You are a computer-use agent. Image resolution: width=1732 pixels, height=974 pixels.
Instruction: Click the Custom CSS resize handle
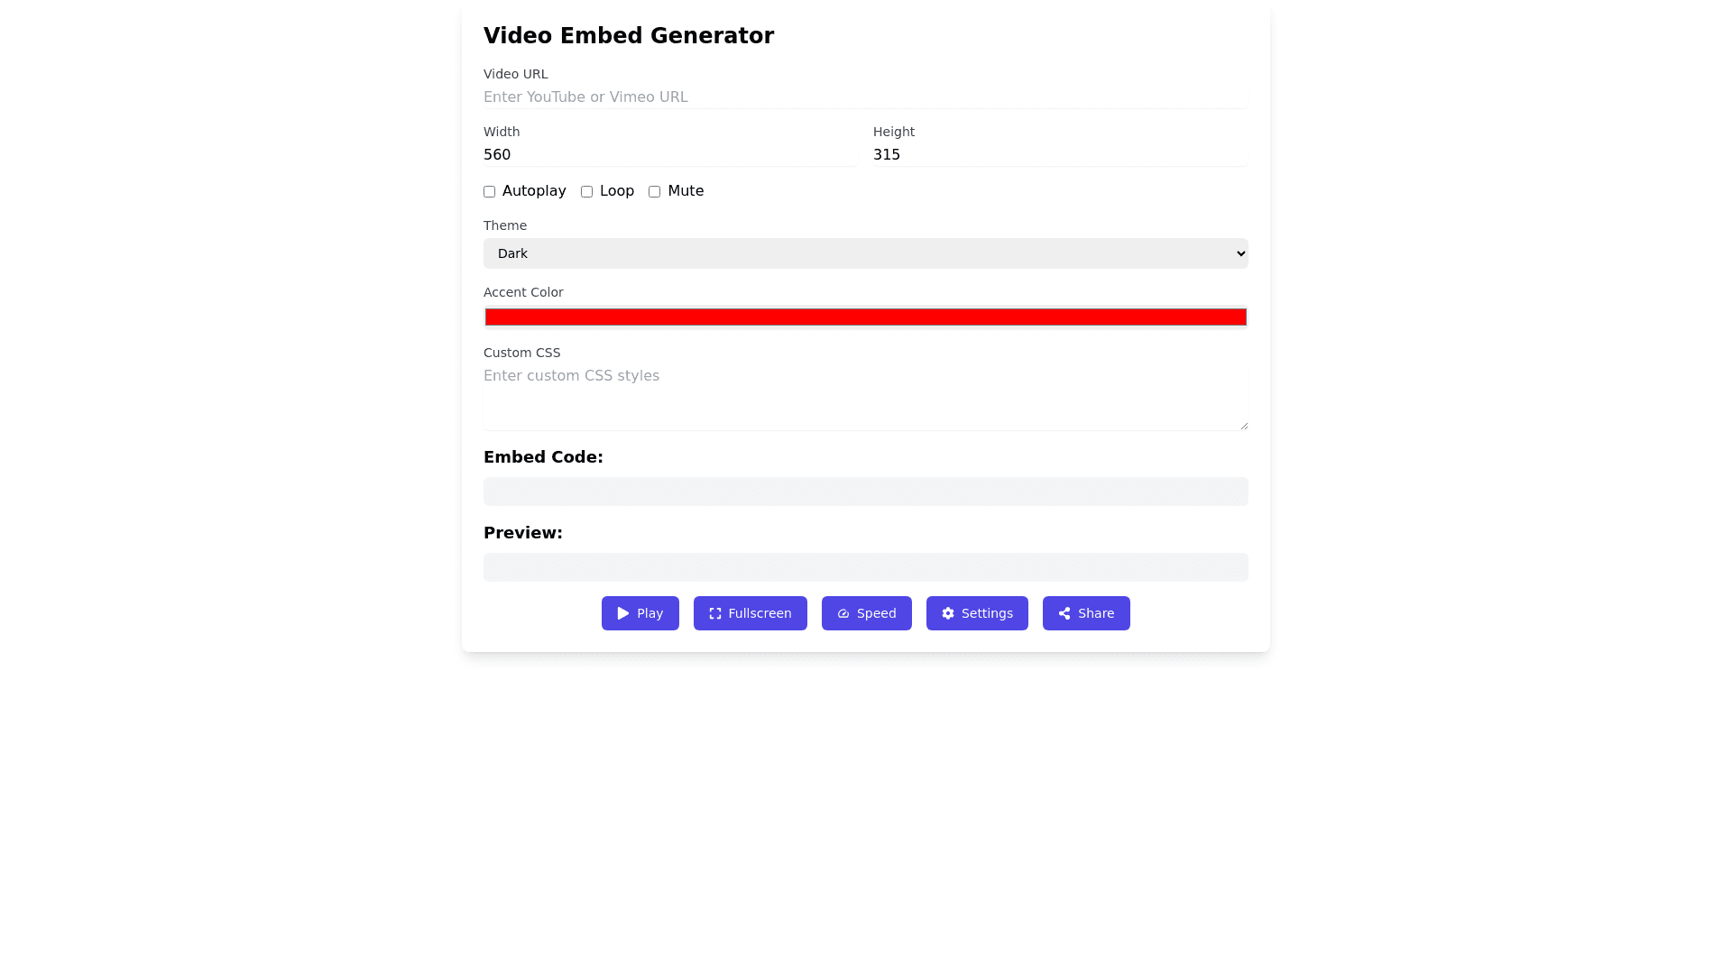[1244, 426]
